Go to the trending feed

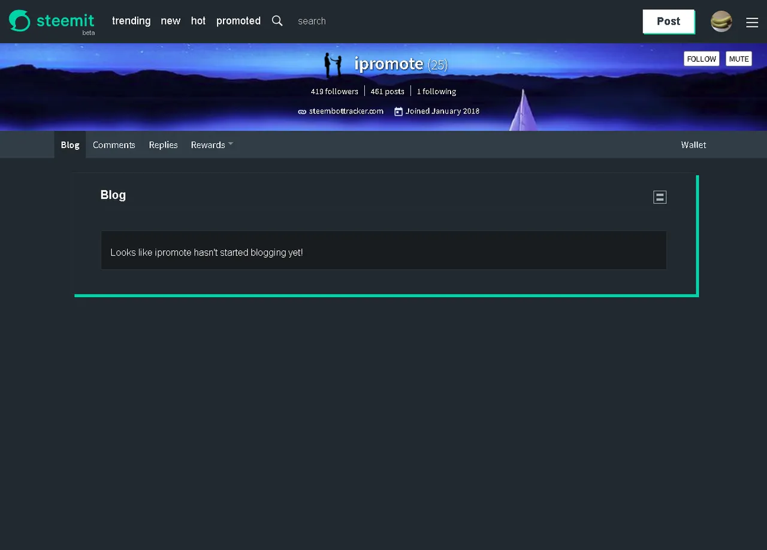(x=131, y=21)
